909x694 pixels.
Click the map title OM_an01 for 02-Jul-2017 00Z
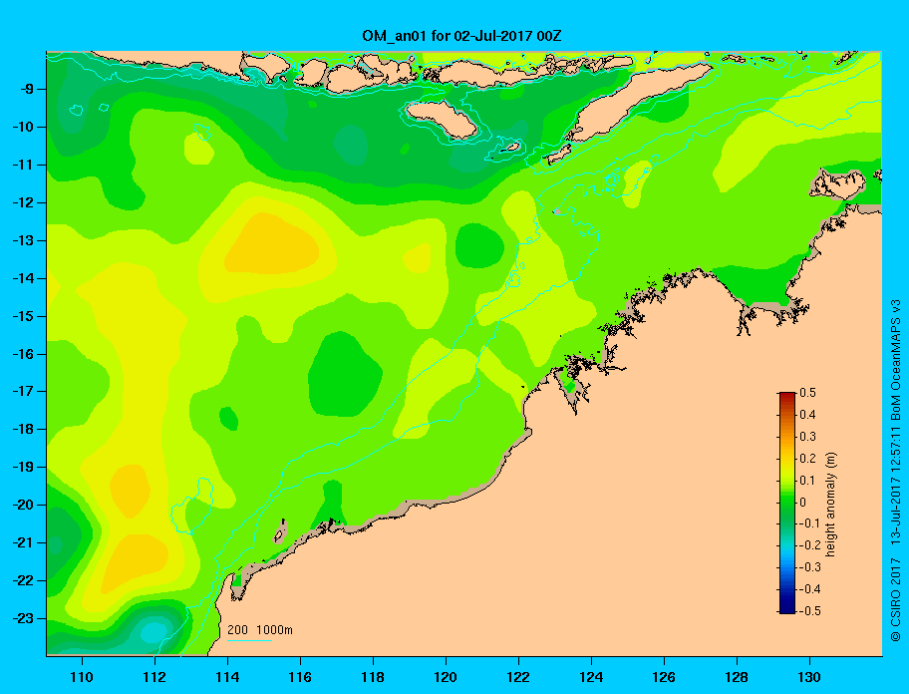461,36
